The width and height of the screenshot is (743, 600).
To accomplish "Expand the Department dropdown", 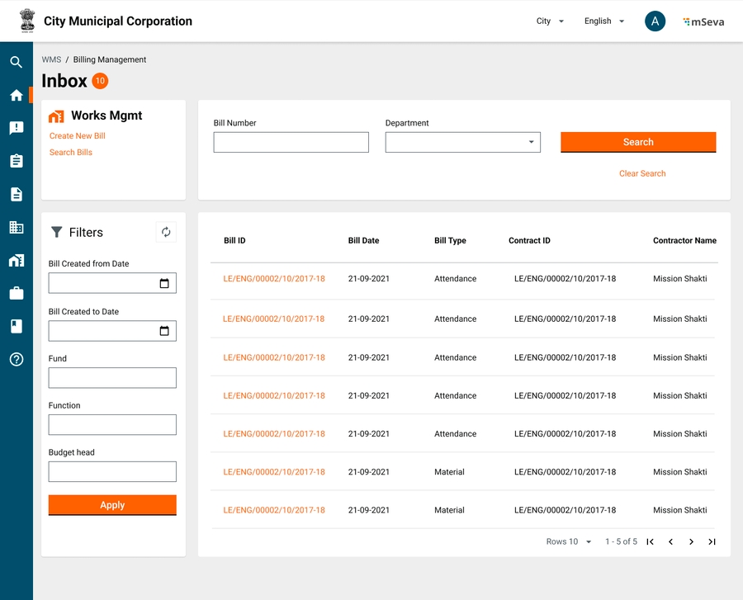I will (x=531, y=142).
